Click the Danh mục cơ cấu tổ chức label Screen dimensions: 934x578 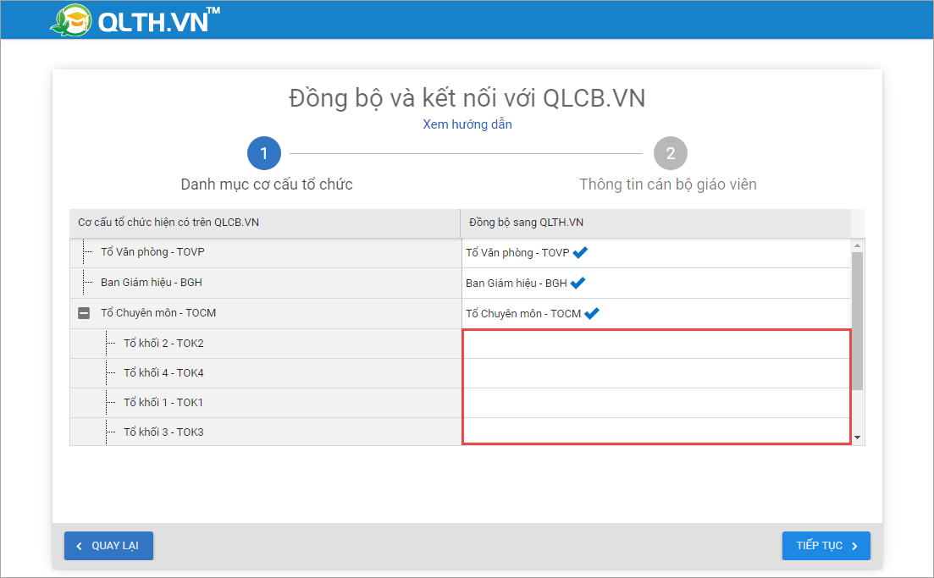point(266,184)
